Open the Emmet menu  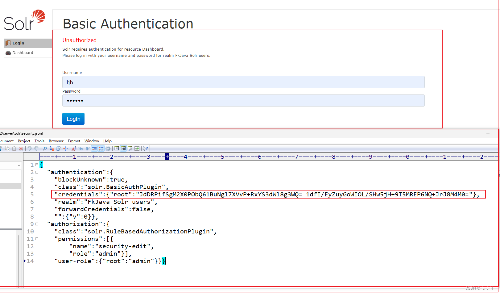[x=74, y=141]
